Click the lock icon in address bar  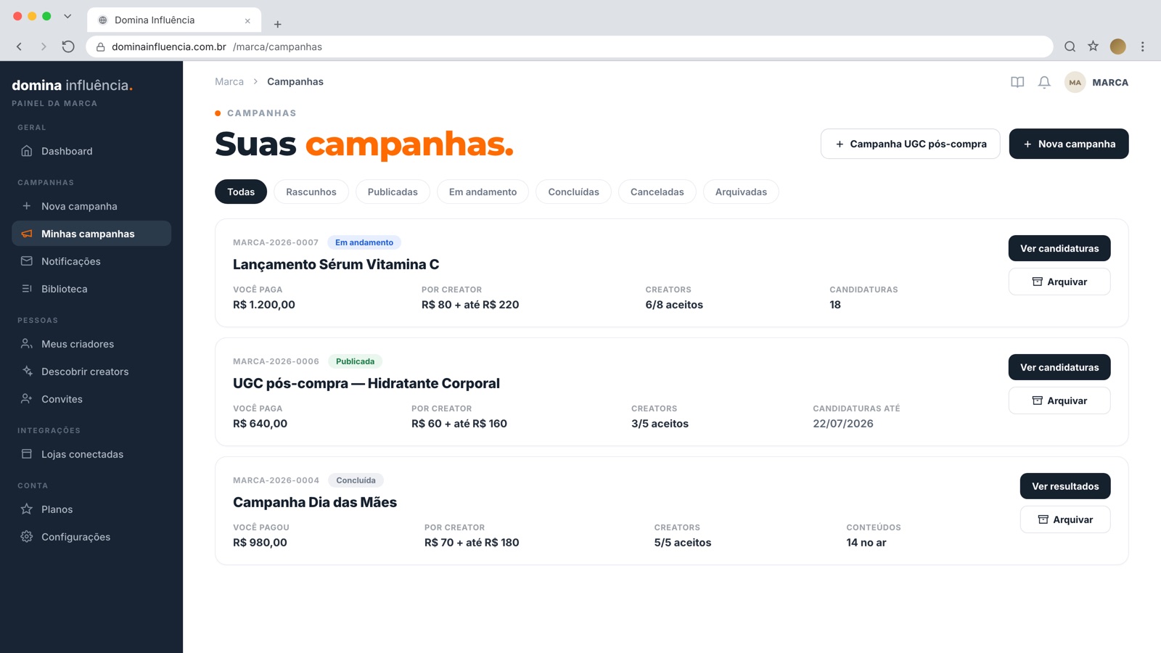[x=101, y=46]
